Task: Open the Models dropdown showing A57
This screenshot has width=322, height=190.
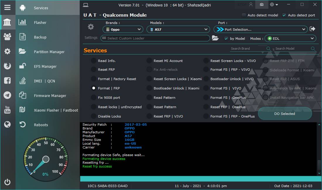Action: click(x=178, y=30)
